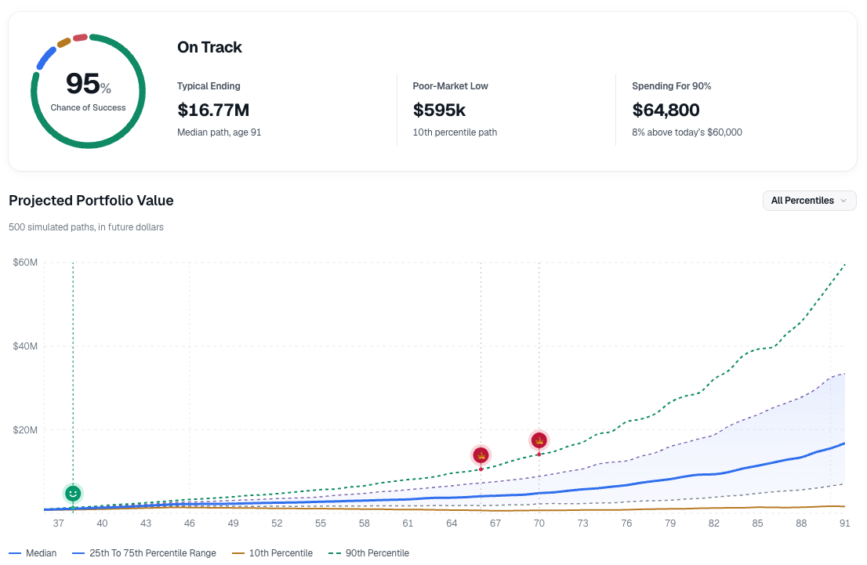Click the '8% above today's $60,000' caption
Viewport: 867px width, 565px height.
[687, 132]
